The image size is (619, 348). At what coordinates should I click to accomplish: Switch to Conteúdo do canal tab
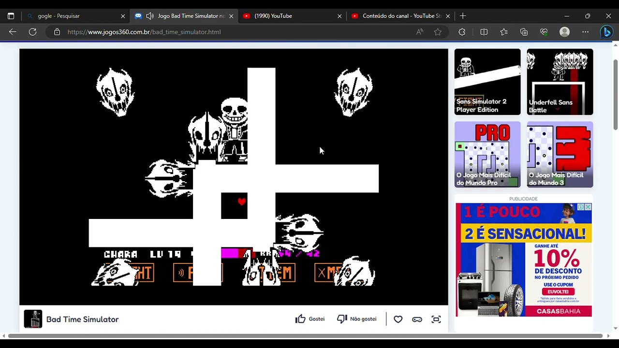tap(401, 16)
